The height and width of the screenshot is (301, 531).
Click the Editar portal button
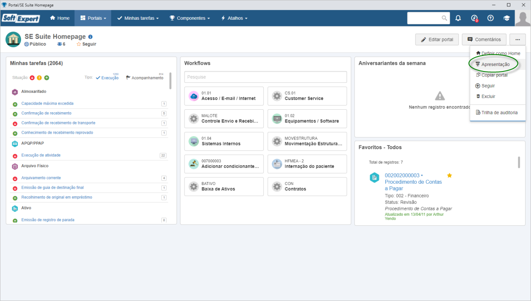(x=437, y=40)
